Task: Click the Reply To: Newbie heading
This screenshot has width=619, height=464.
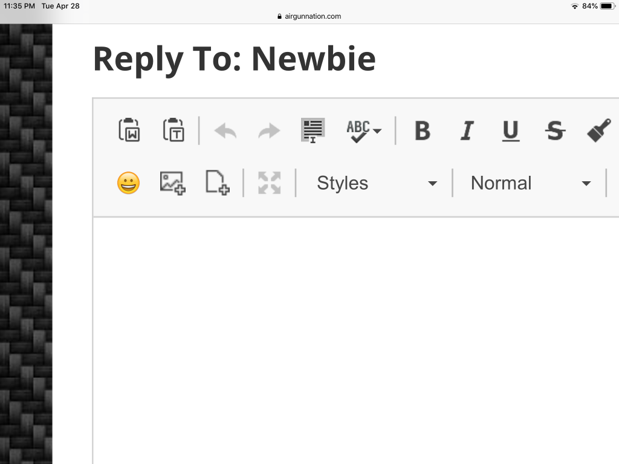Action: pos(235,59)
